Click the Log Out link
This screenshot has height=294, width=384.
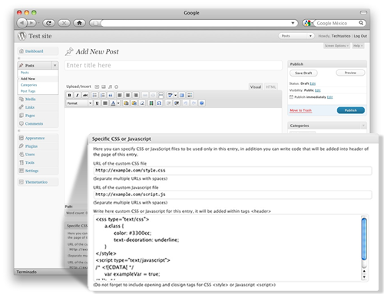[x=360, y=36]
